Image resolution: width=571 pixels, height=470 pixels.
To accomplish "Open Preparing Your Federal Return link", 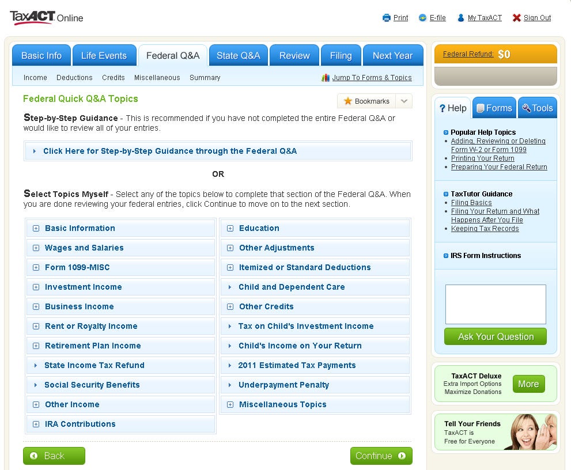I will [x=499, y=167].
